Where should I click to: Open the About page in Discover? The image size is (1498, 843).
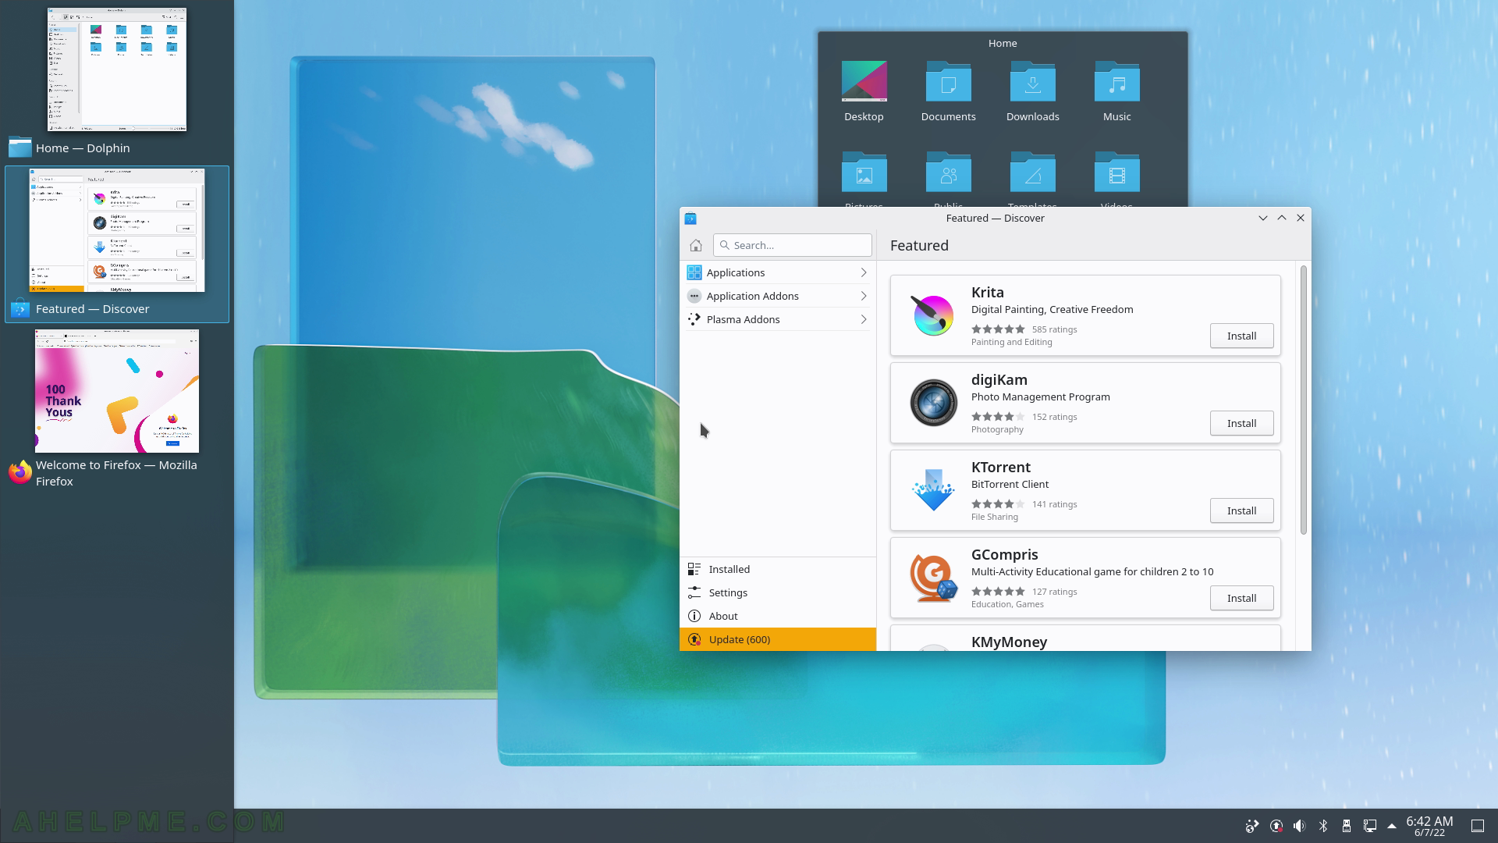click(x=778, y=616)
